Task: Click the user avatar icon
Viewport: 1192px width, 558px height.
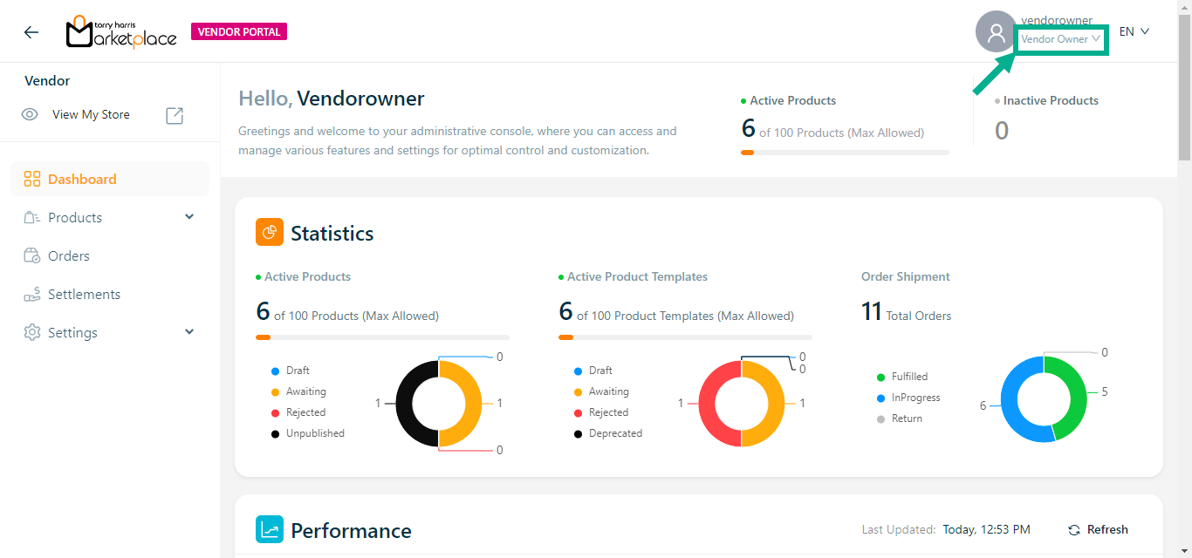Action: tap(996, 32)
